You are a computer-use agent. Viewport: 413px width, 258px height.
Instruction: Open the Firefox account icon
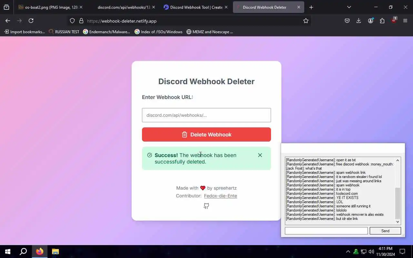pyautogui.click(x=370, y=21)
